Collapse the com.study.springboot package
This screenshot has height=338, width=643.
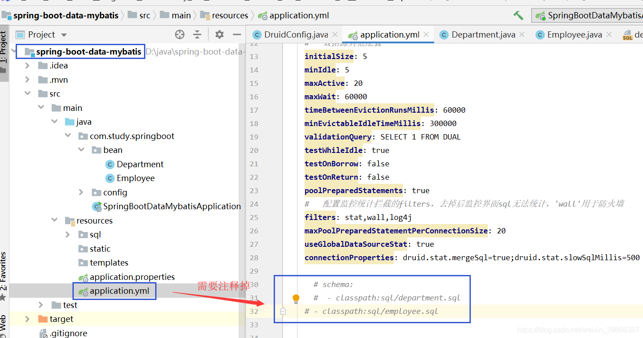click(68, 136)
